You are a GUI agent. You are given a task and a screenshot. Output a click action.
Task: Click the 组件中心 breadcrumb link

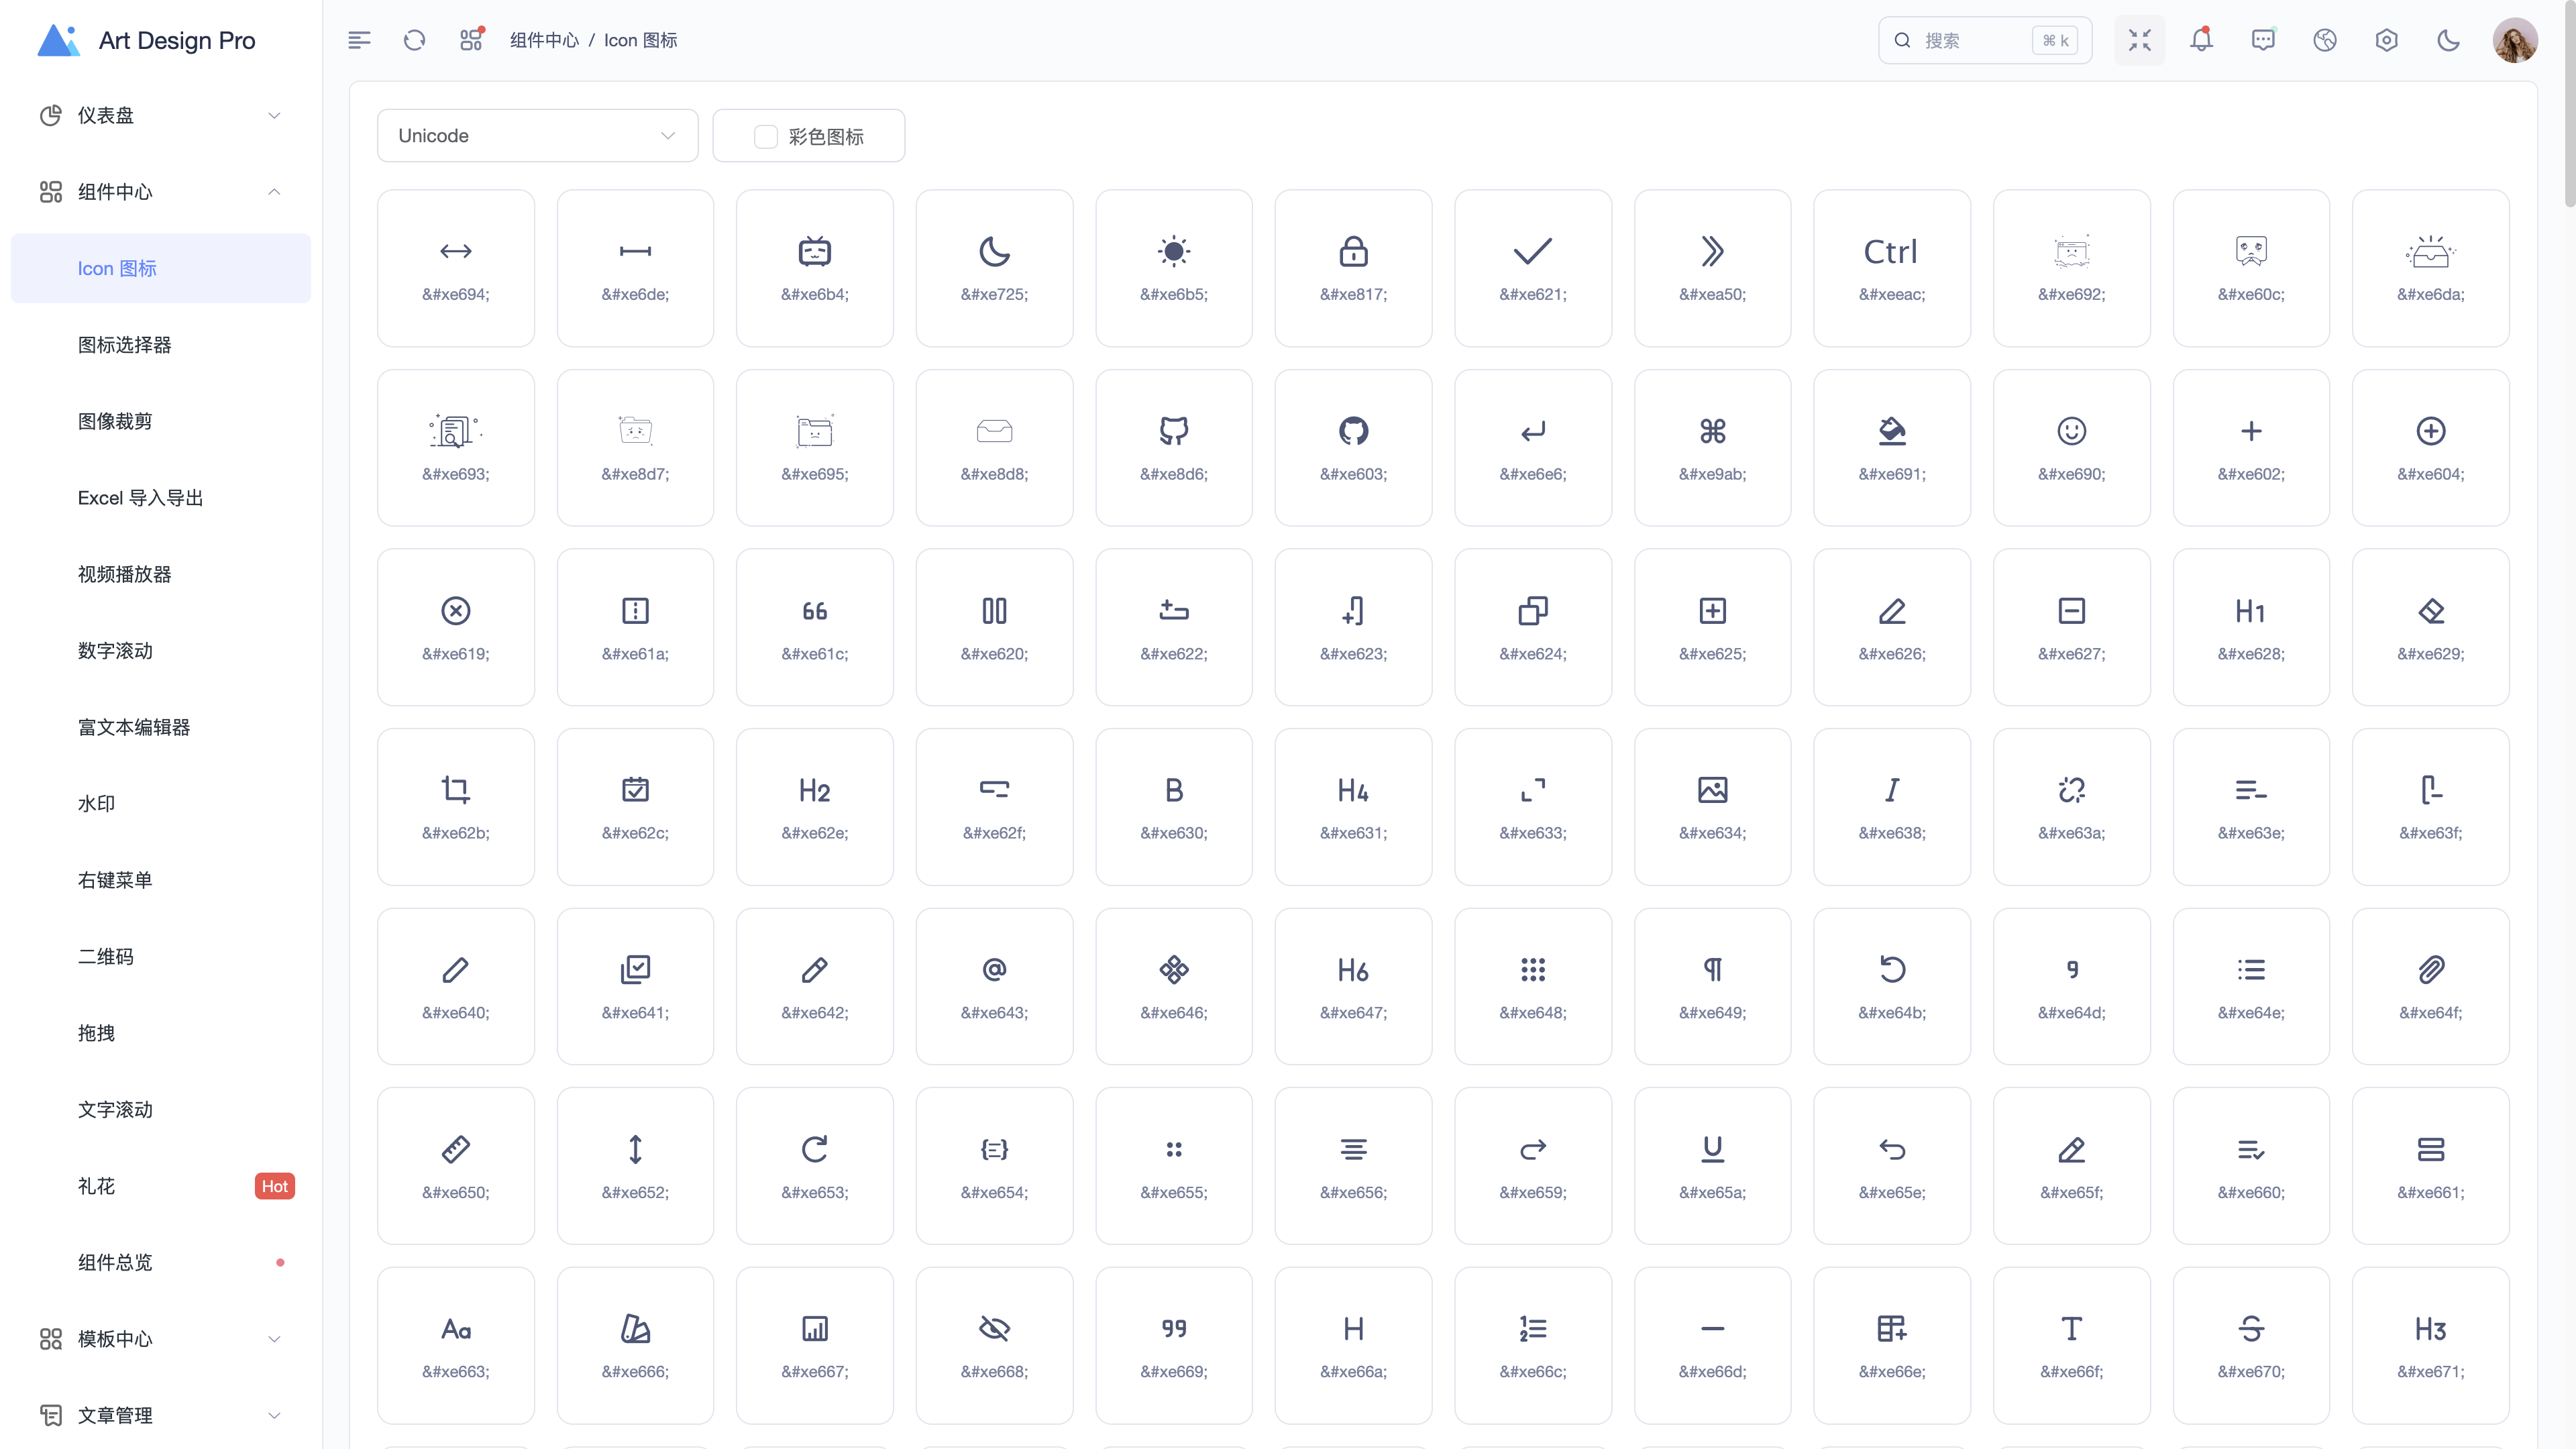tap(544, 40)
